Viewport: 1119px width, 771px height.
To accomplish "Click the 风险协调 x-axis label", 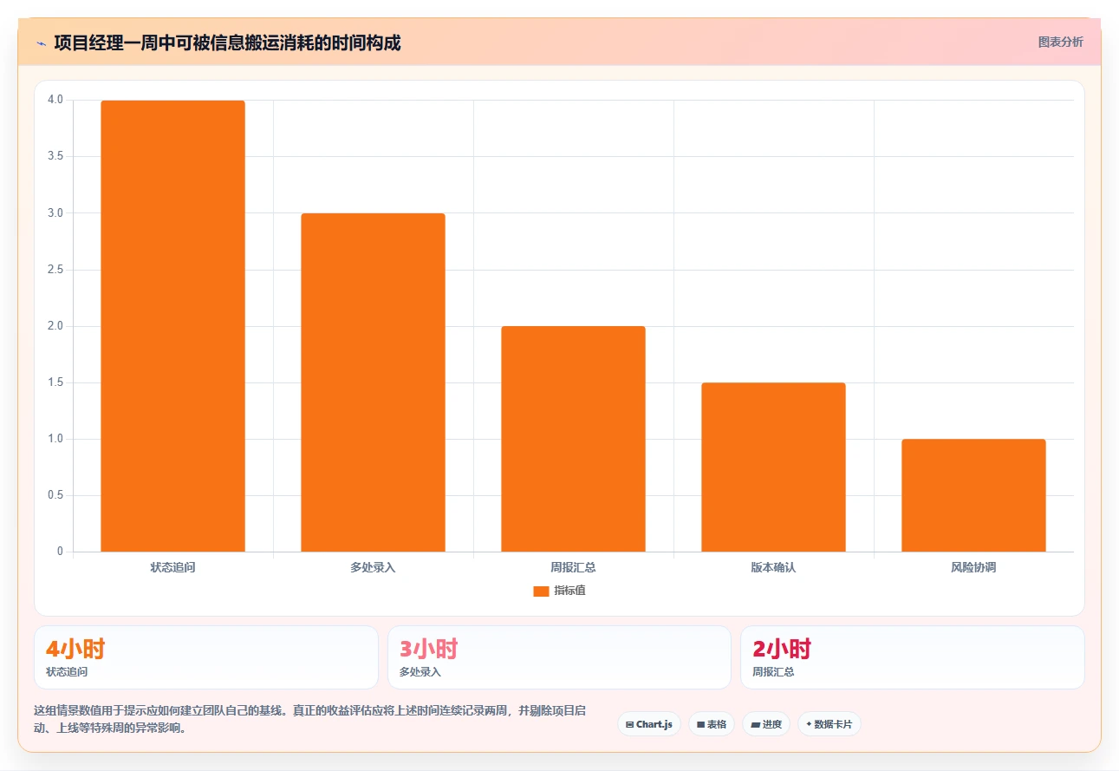I will [973, 568].
